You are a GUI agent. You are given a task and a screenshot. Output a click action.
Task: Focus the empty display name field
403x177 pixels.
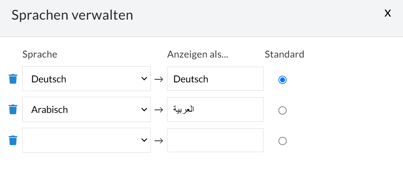point(215,140)
